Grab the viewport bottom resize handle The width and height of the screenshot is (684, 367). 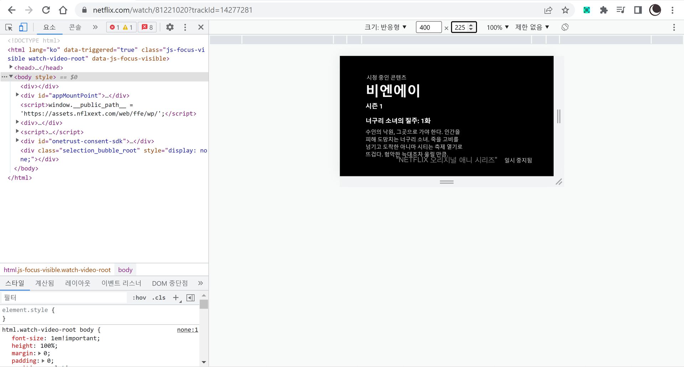coord(446,182)
